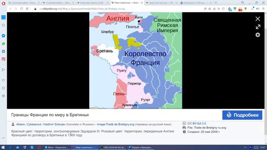Switch to the first Столетняя война Google tab
Image resolution: width=267 pixels, height=150 pixels.
(24, 3)
